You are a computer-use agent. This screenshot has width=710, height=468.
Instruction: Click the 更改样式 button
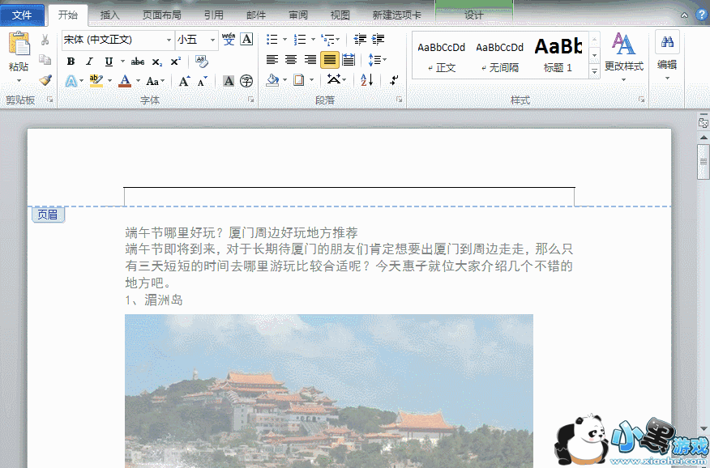[x=623, y=55]
